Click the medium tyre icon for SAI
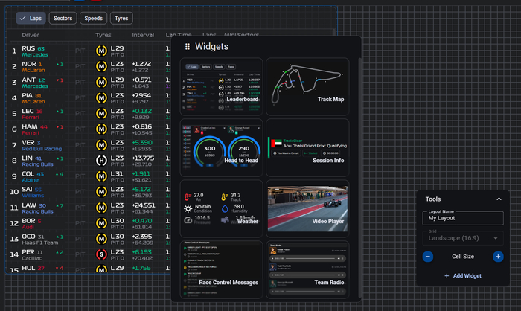The height and width of the screenshot is (311, 521). click(101, 192)
